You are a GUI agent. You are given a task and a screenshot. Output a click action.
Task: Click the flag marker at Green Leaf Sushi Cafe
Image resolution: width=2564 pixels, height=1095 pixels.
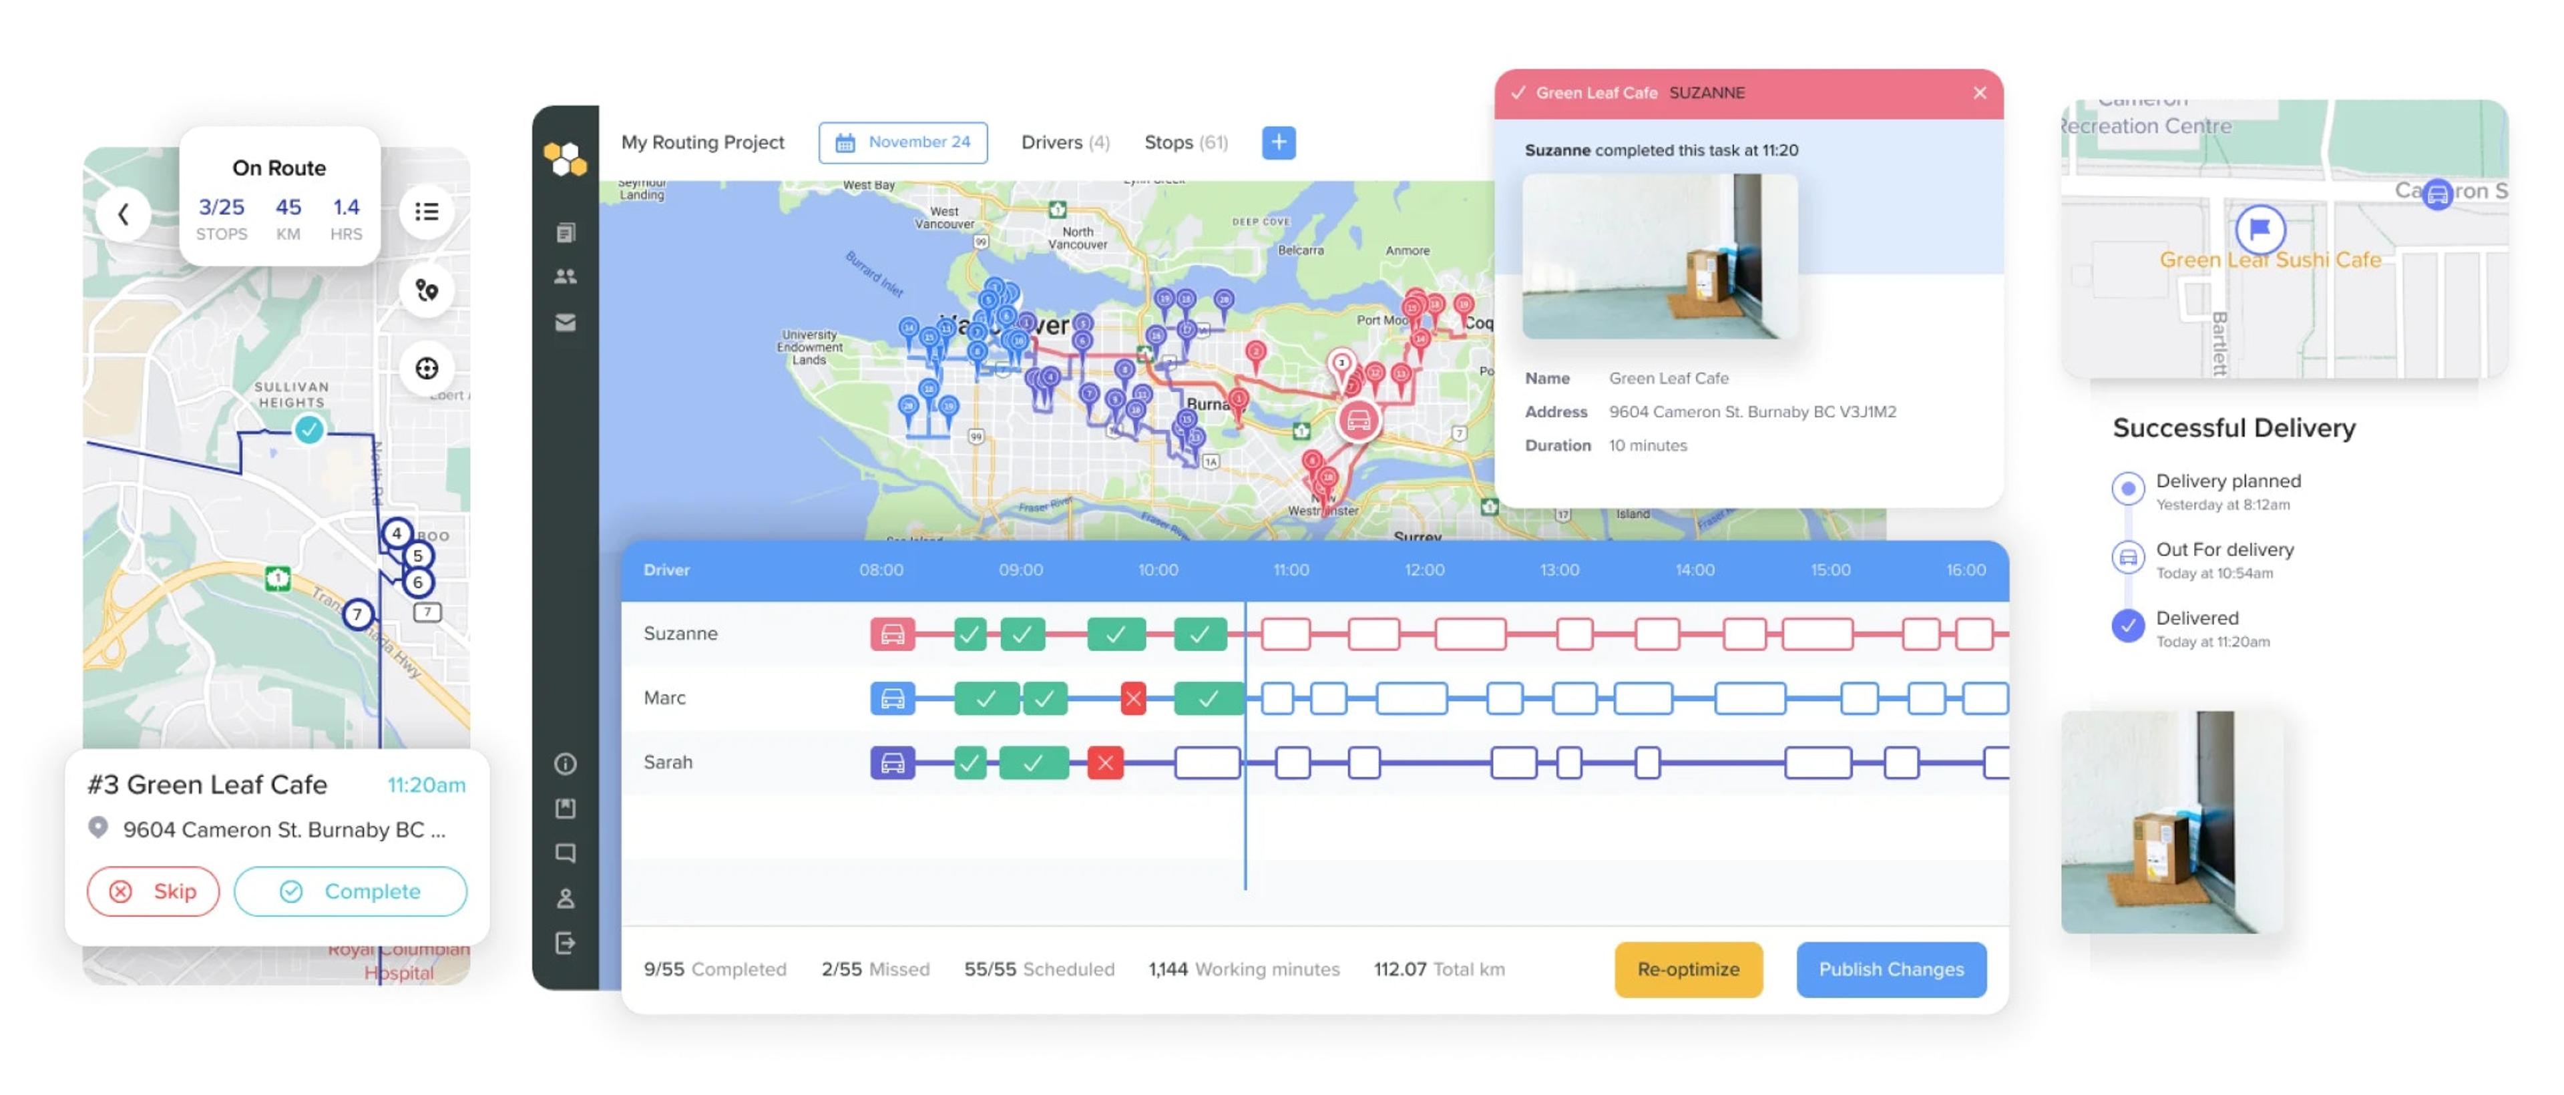(2260, 229)
